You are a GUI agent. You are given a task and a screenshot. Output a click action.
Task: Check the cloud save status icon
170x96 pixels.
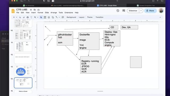pyautogui.click(x=39, y=10)
